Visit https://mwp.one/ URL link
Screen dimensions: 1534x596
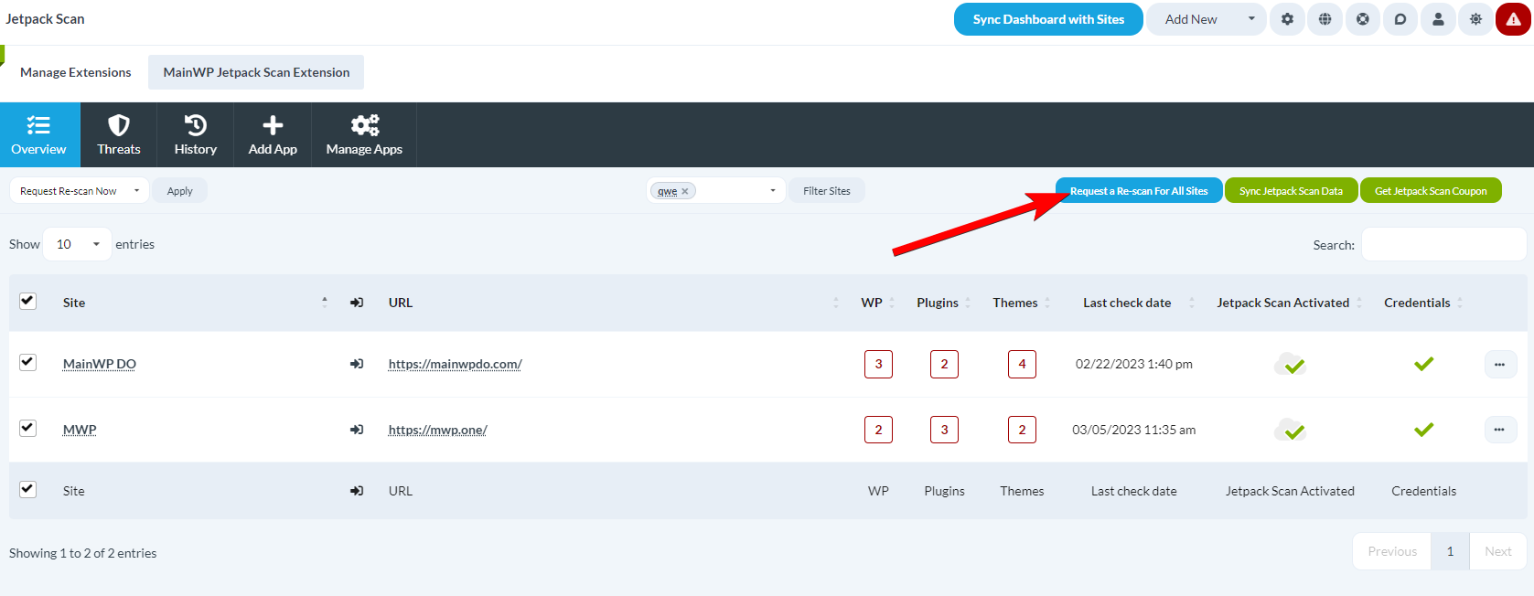pyautogui.click(x=438, y=430)
